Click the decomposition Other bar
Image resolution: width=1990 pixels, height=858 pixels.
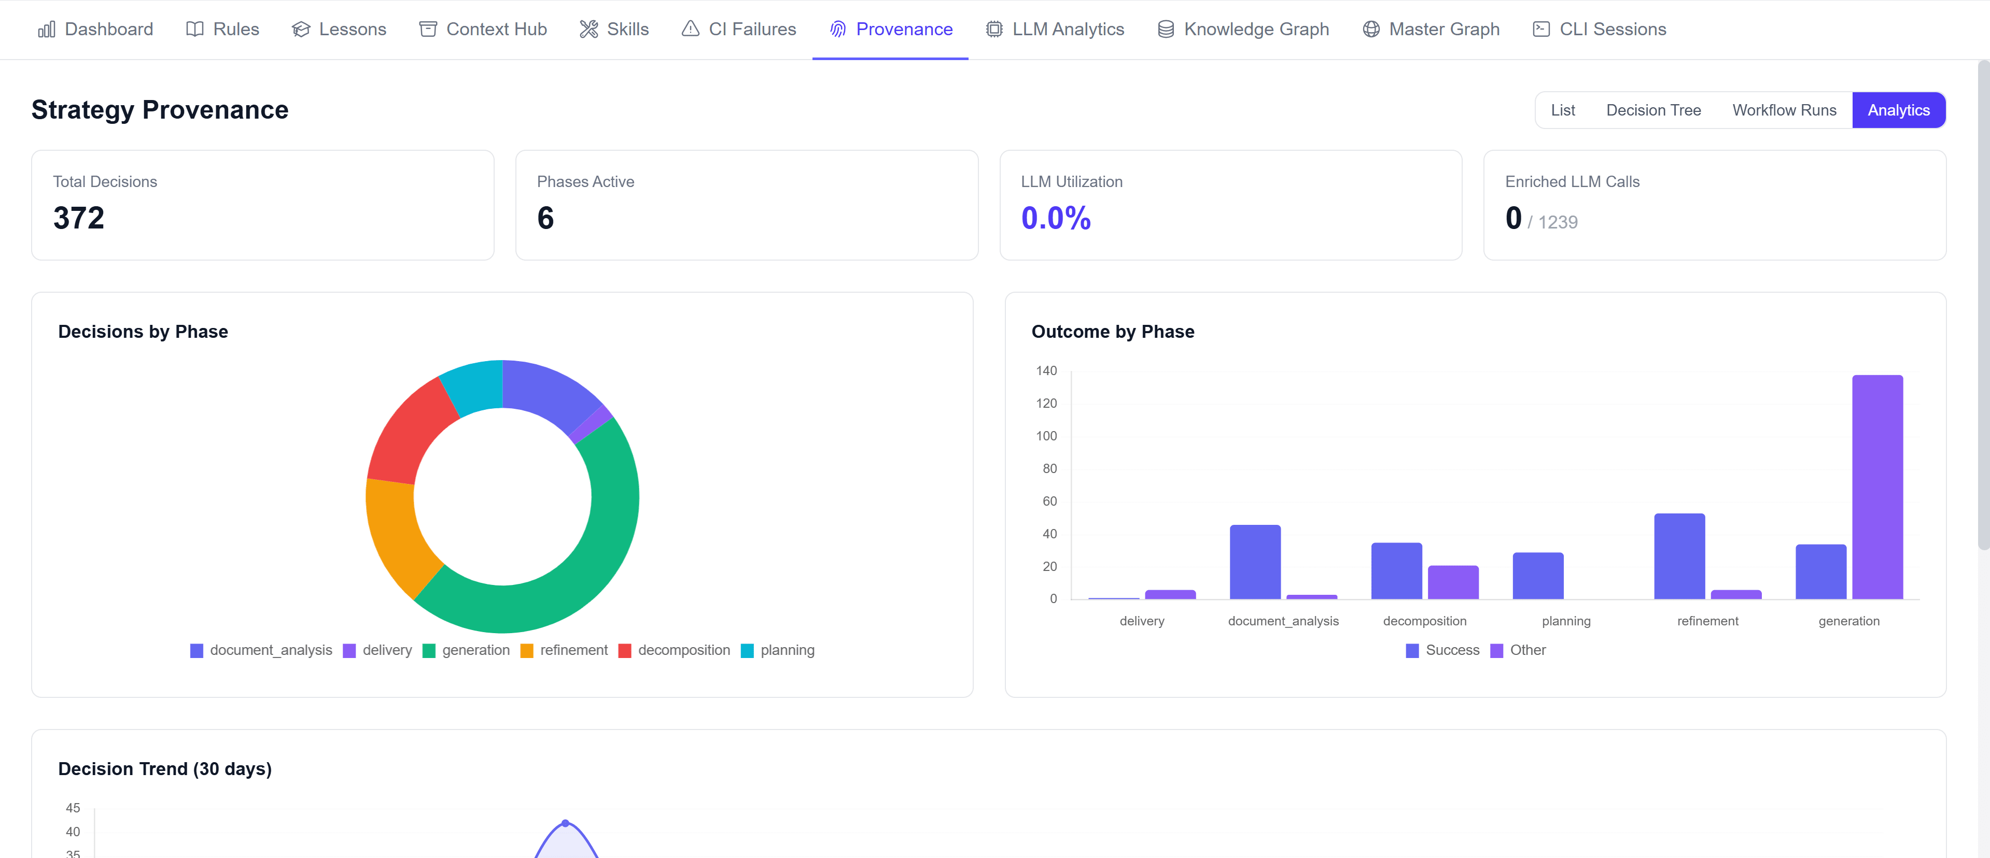coord(1453,582)
